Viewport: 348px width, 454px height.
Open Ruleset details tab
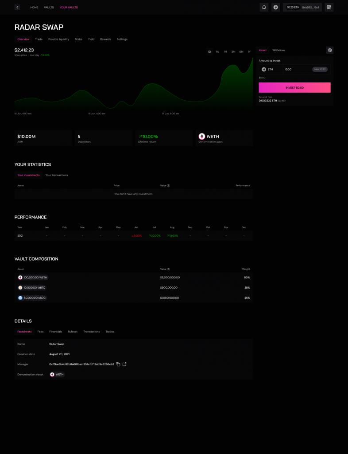pos(73,332)
